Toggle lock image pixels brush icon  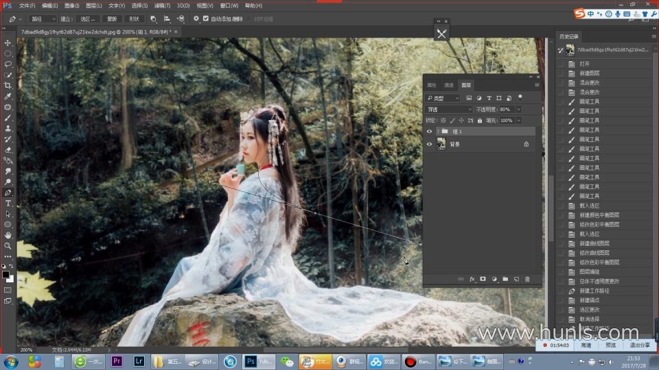click(452, 121)
